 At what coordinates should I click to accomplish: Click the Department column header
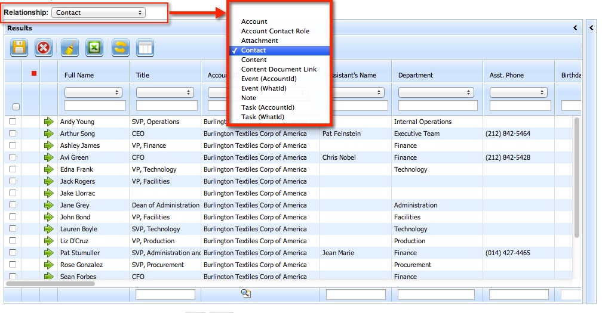tap(415, 75)
